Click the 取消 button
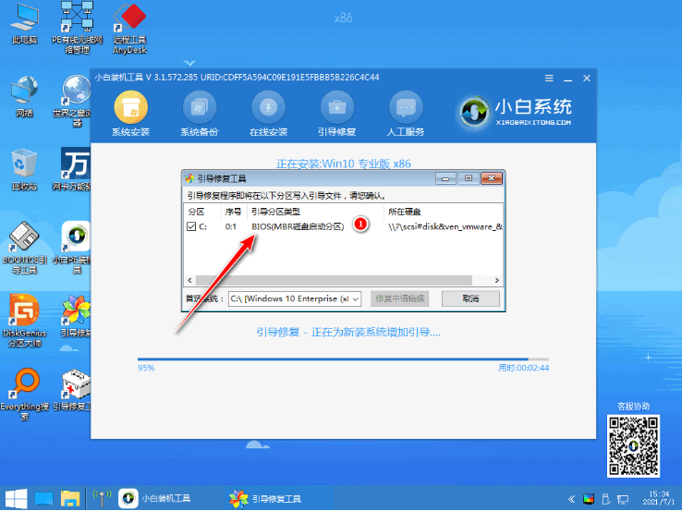The image size is (682, 511). click(x=472, y=299)
